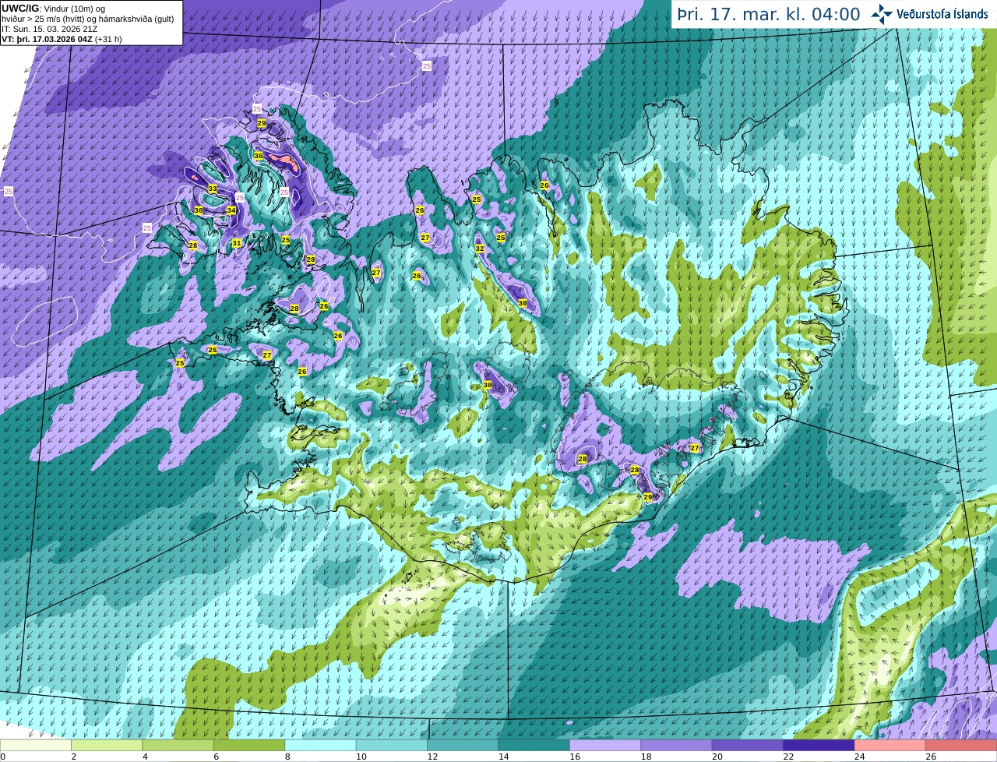Click the yellow gust marker labeled 34

click(x=231, y=210)
